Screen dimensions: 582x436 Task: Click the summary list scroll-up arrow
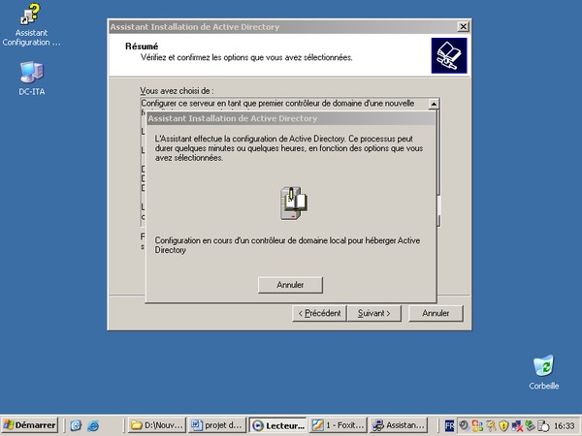pyautogui.click(x=434, y=105)
